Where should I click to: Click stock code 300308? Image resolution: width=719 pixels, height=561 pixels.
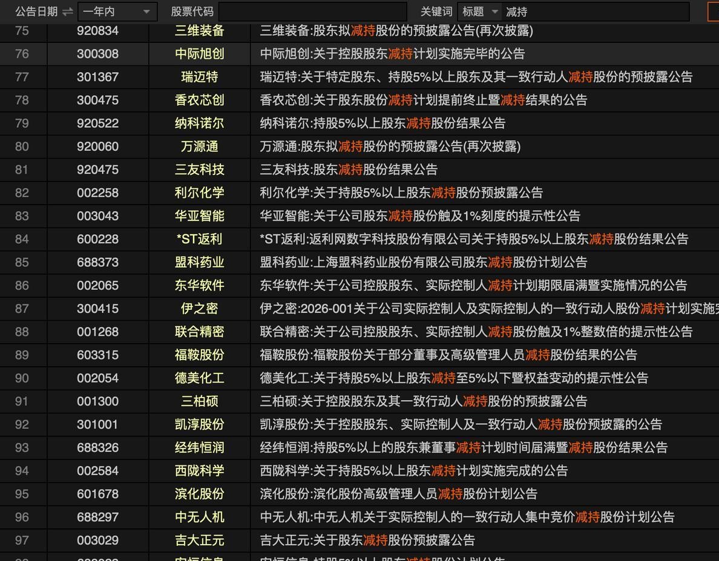(97, 54)
